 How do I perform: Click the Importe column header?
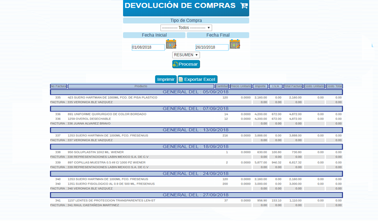(260, 86)
